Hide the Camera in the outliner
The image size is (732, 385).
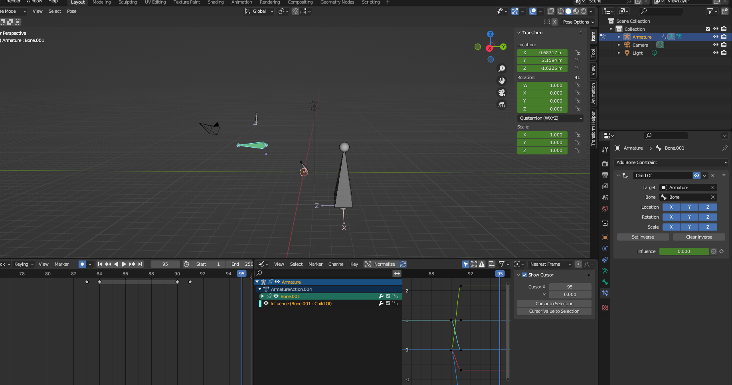[716, 45]
